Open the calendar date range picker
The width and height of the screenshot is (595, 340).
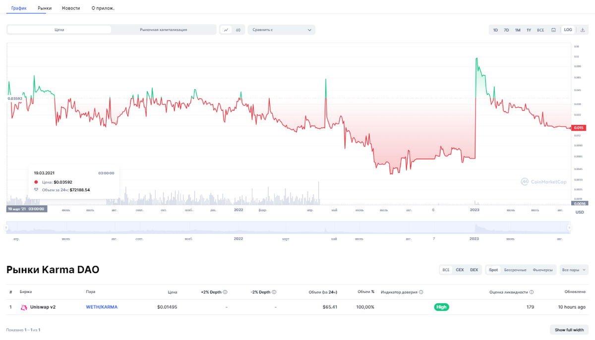tap(554, 30)
